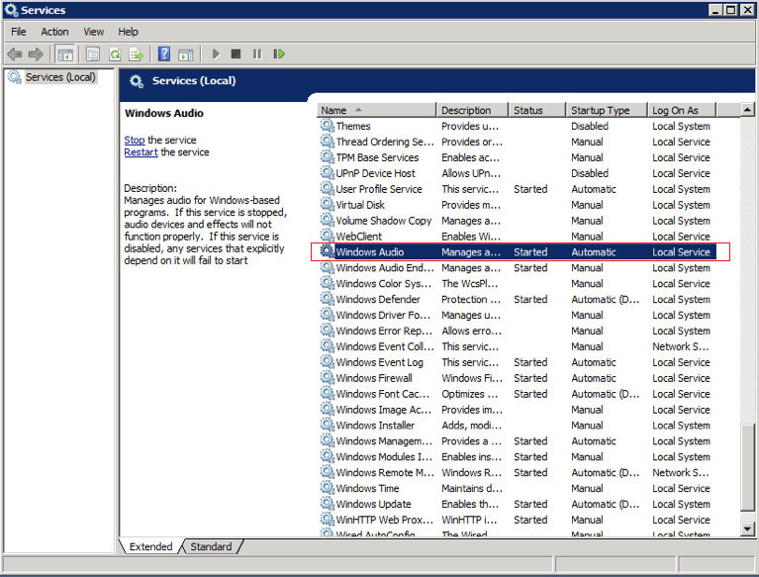Select the Windows Audio service row

pos(520,252)
